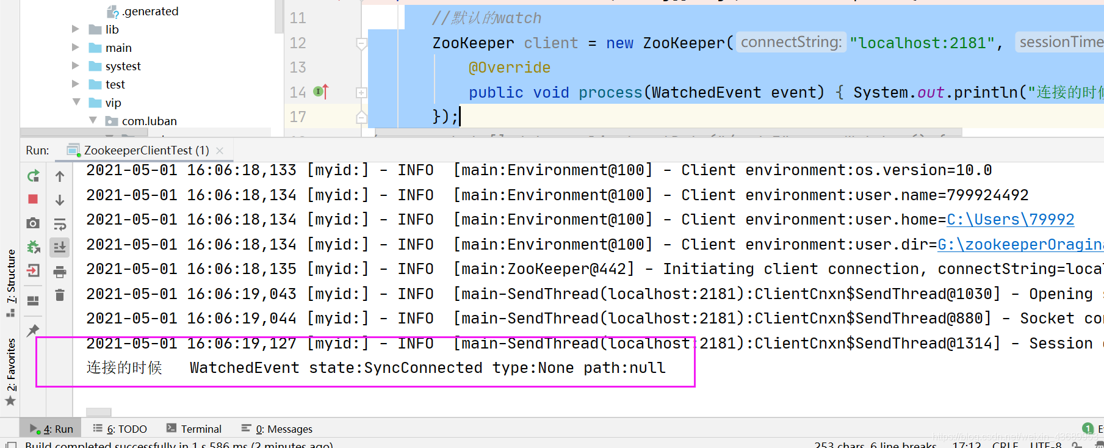The height and width of the screenshot is (448, 1104).
Task: Dump threads using the camera icon
Action: (x=34, y=223)
